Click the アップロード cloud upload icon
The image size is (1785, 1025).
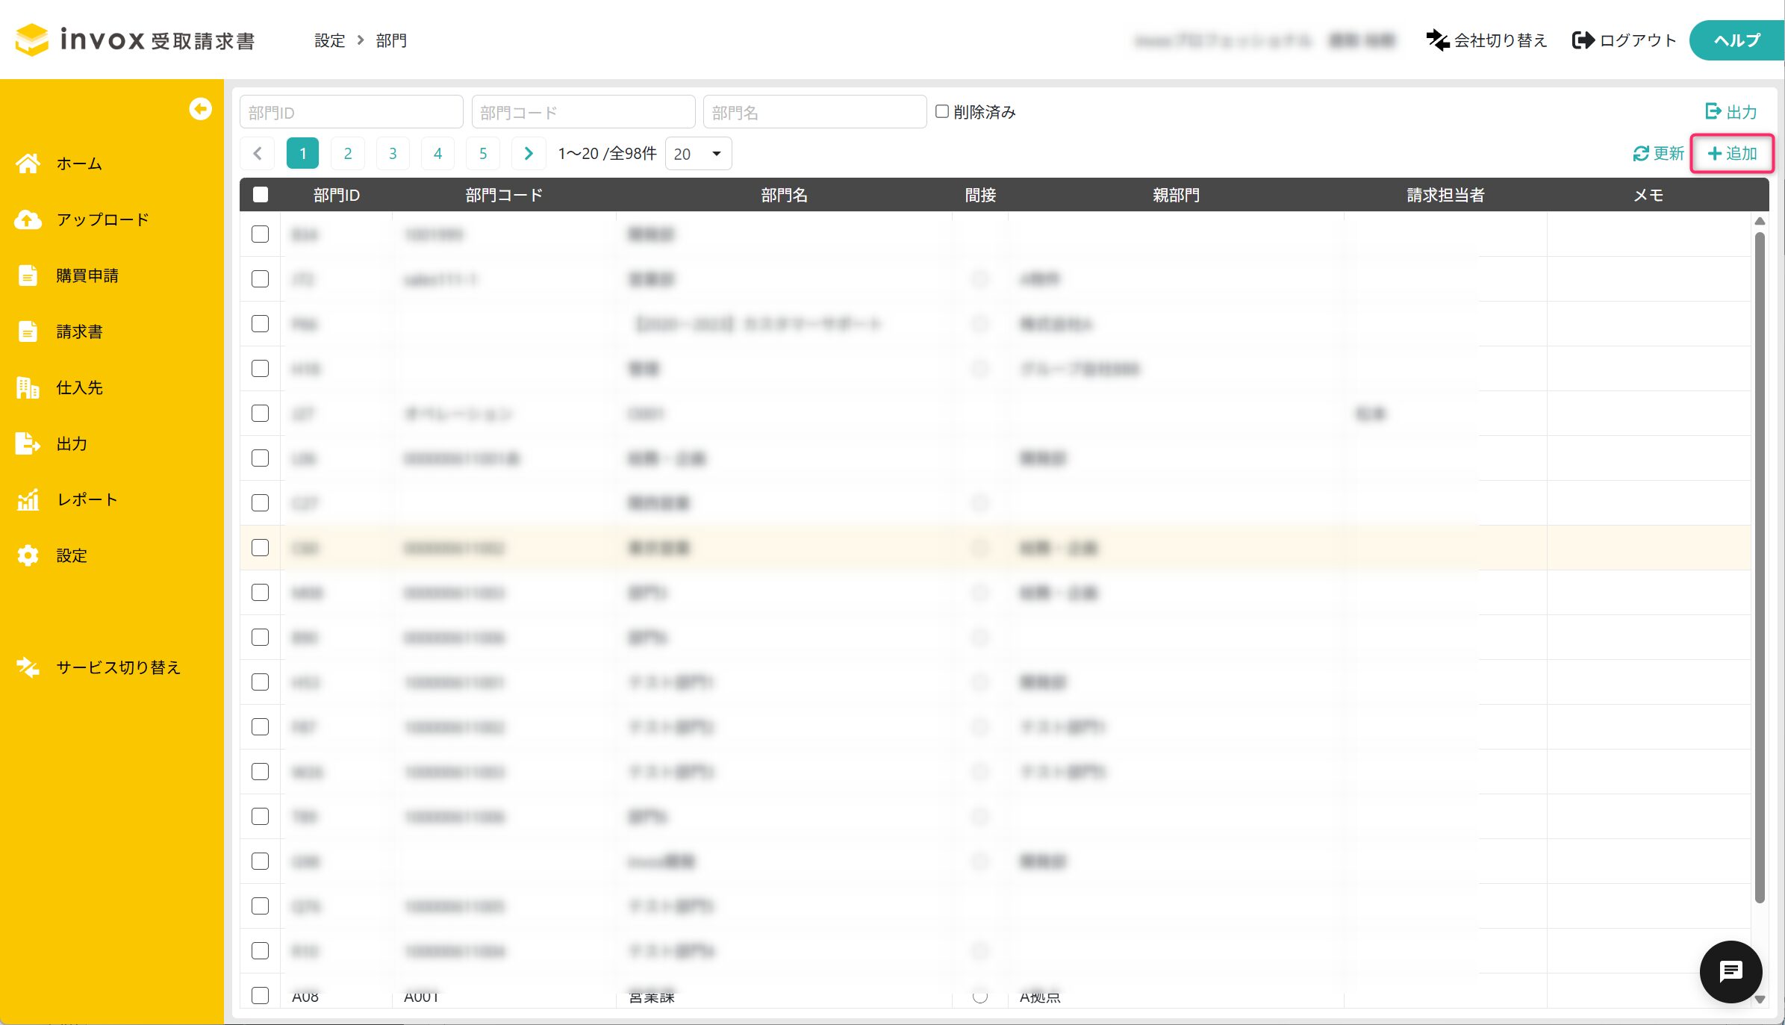[28, 219]
